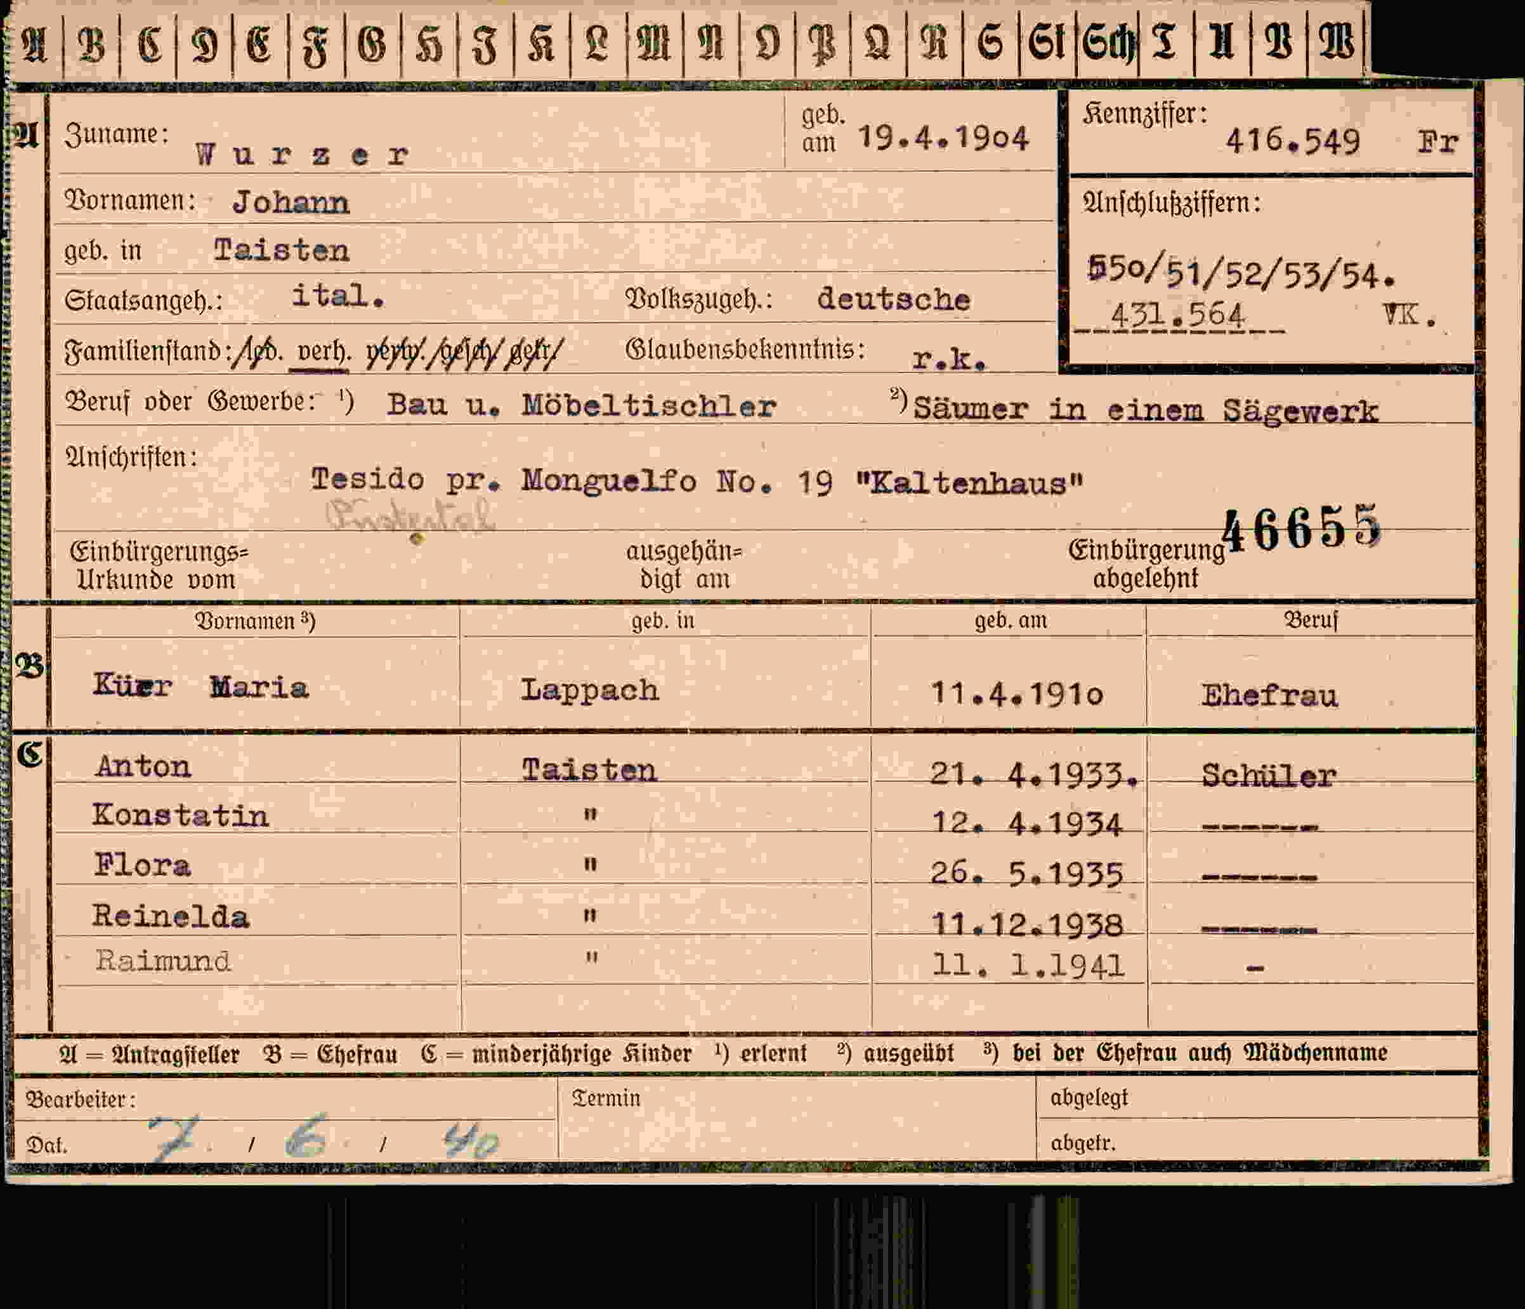This screenshot has width=1525, height=1309.
Task: Click 'abgetr.' field label
Action: pyautogui.click(x=1083, y=1143)
